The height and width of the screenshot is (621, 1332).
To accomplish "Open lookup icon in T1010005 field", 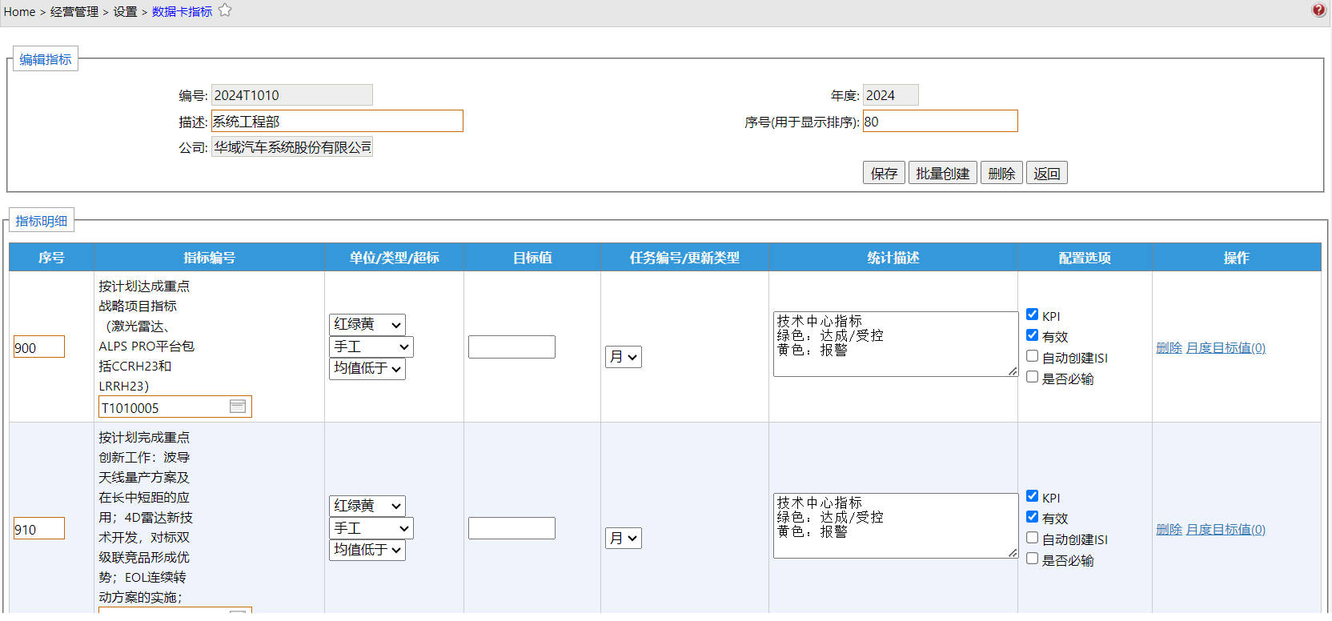I will 238,407.
